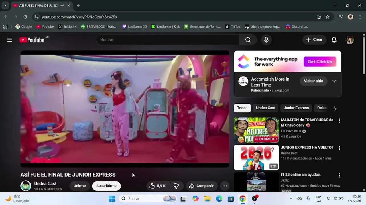Mute tab via speaker icon
This screenshot has height=205, width=366.
(62, 5)
